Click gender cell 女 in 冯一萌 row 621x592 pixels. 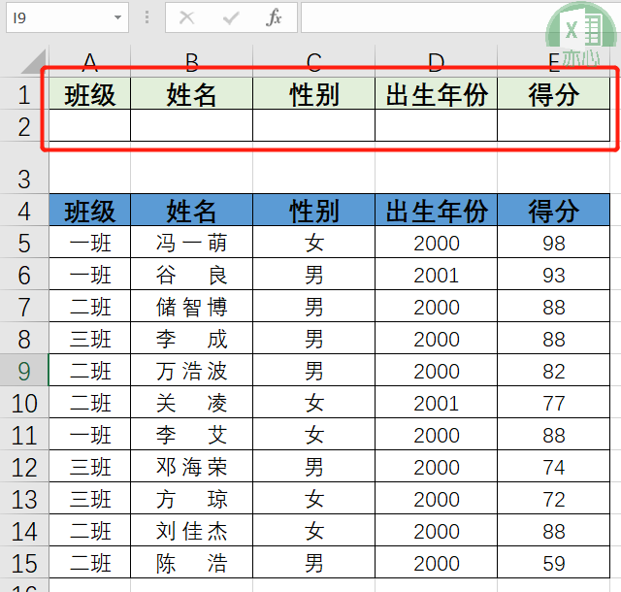tap(314, 242)
